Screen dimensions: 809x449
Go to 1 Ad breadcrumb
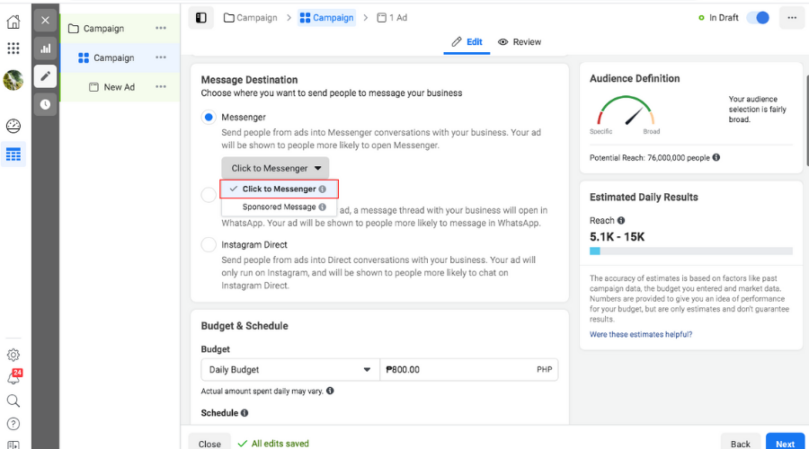[x=392, y=18]
